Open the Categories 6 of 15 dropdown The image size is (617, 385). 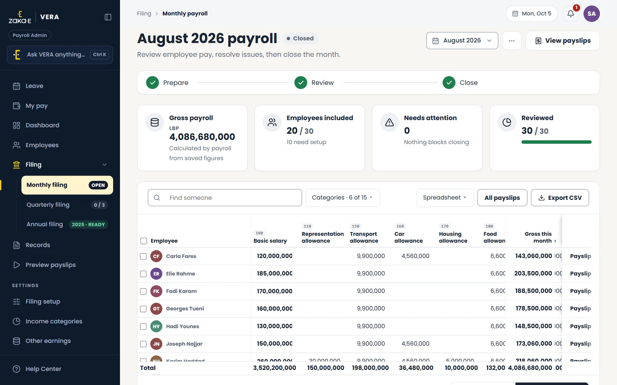click(x=342, y=198)
